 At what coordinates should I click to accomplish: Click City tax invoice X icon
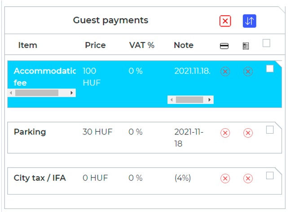pos(248,178)
